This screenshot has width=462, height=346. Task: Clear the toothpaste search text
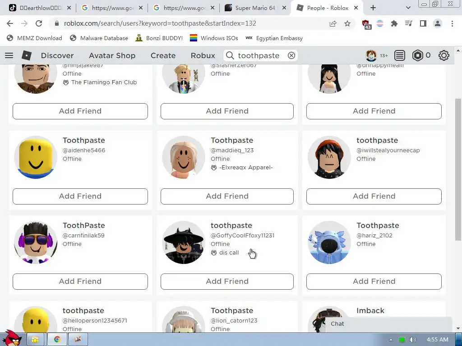pos(291,55)
